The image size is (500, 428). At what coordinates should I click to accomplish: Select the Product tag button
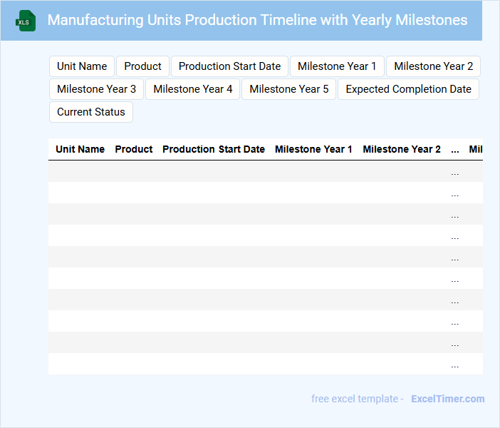pyautogui.click(x=142, y=66)
